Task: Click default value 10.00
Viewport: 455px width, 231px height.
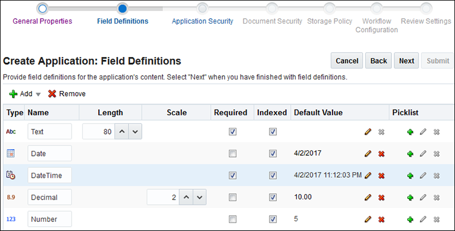Action: click(303, 197)
